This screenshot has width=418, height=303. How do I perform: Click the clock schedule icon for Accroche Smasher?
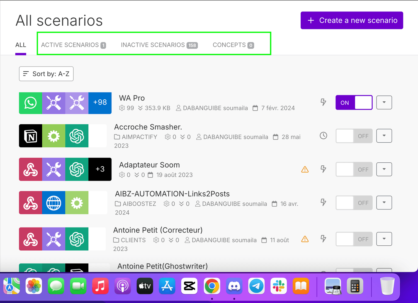(323, 136)
